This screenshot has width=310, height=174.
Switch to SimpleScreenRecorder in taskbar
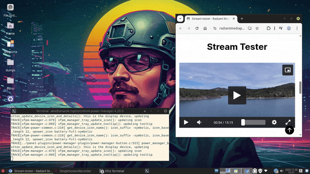click(x=73, y=171)
